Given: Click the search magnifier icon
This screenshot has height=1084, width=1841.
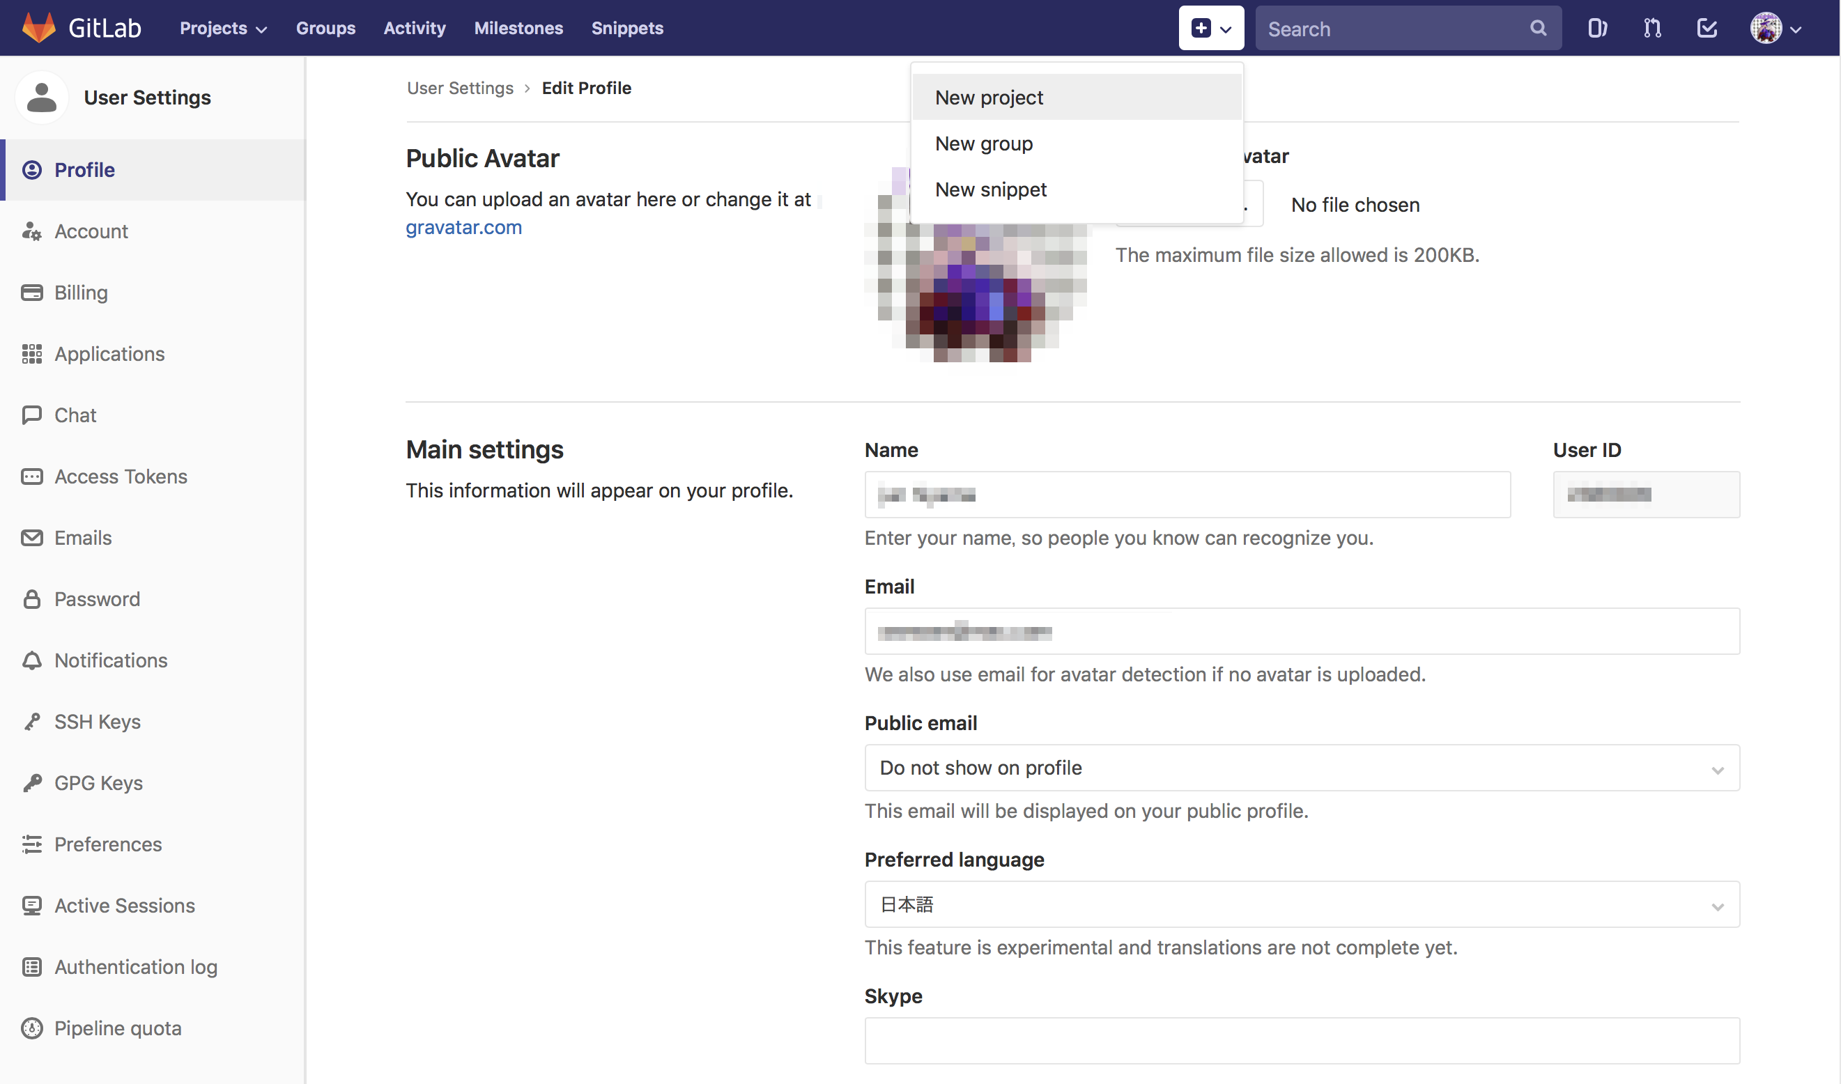Looking at the screenshot, I should (1538, 28).
